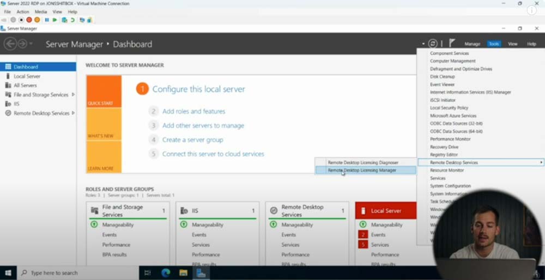
Task: Click the VM pause button in toolbar
Action: [x=46, y=20]
